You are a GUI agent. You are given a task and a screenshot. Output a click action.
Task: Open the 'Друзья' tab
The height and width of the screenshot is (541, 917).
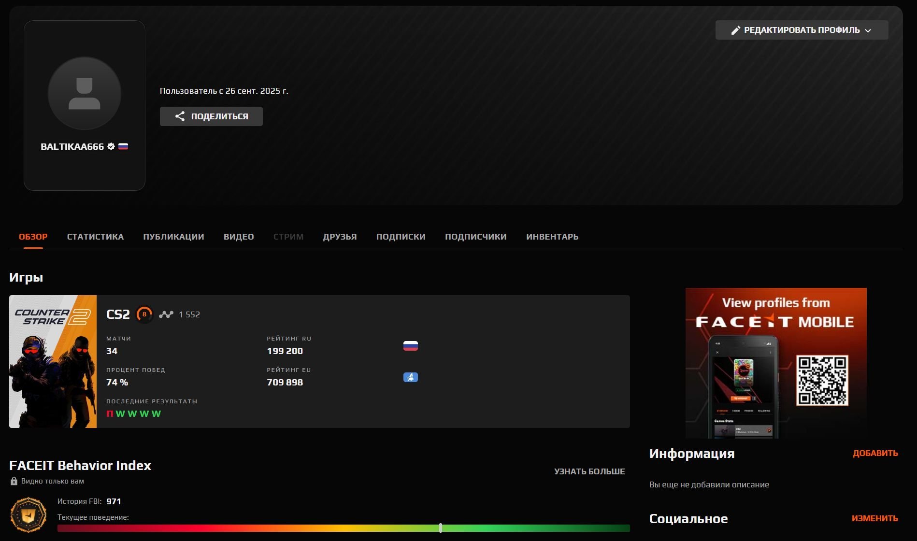[x=340, y=237]
